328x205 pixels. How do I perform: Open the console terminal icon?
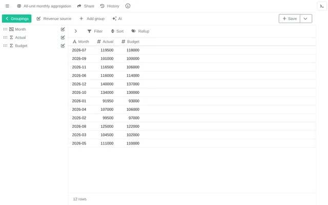[322, 6]
